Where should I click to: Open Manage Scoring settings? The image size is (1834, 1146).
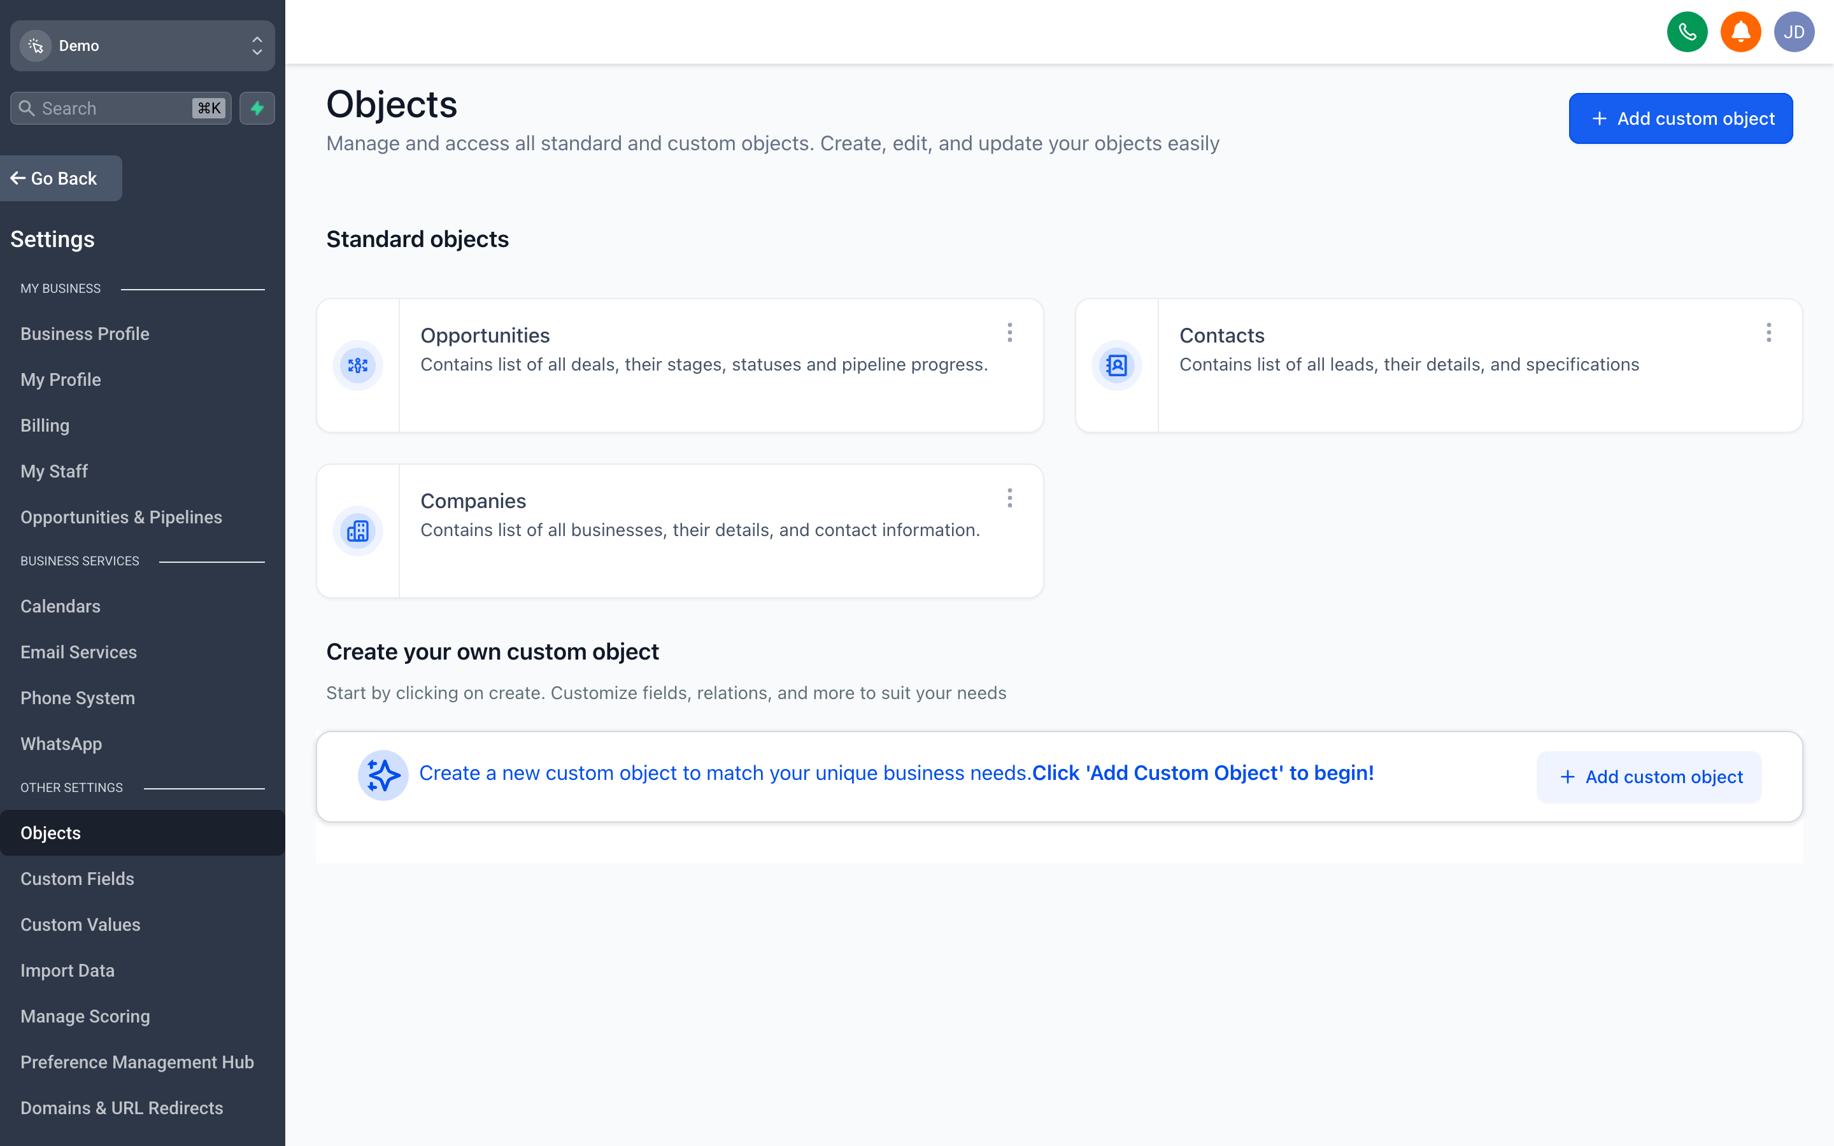point(85,1016)
